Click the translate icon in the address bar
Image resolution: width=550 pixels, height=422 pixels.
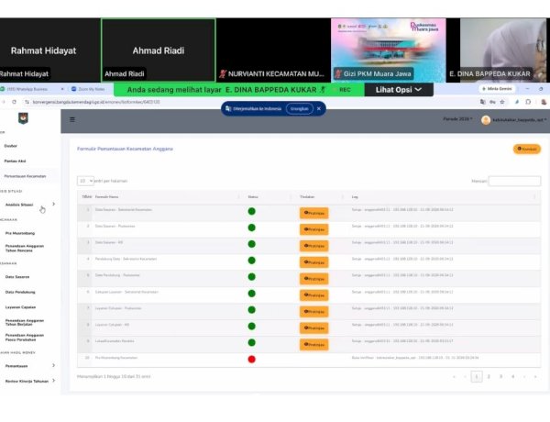(483, 102)
